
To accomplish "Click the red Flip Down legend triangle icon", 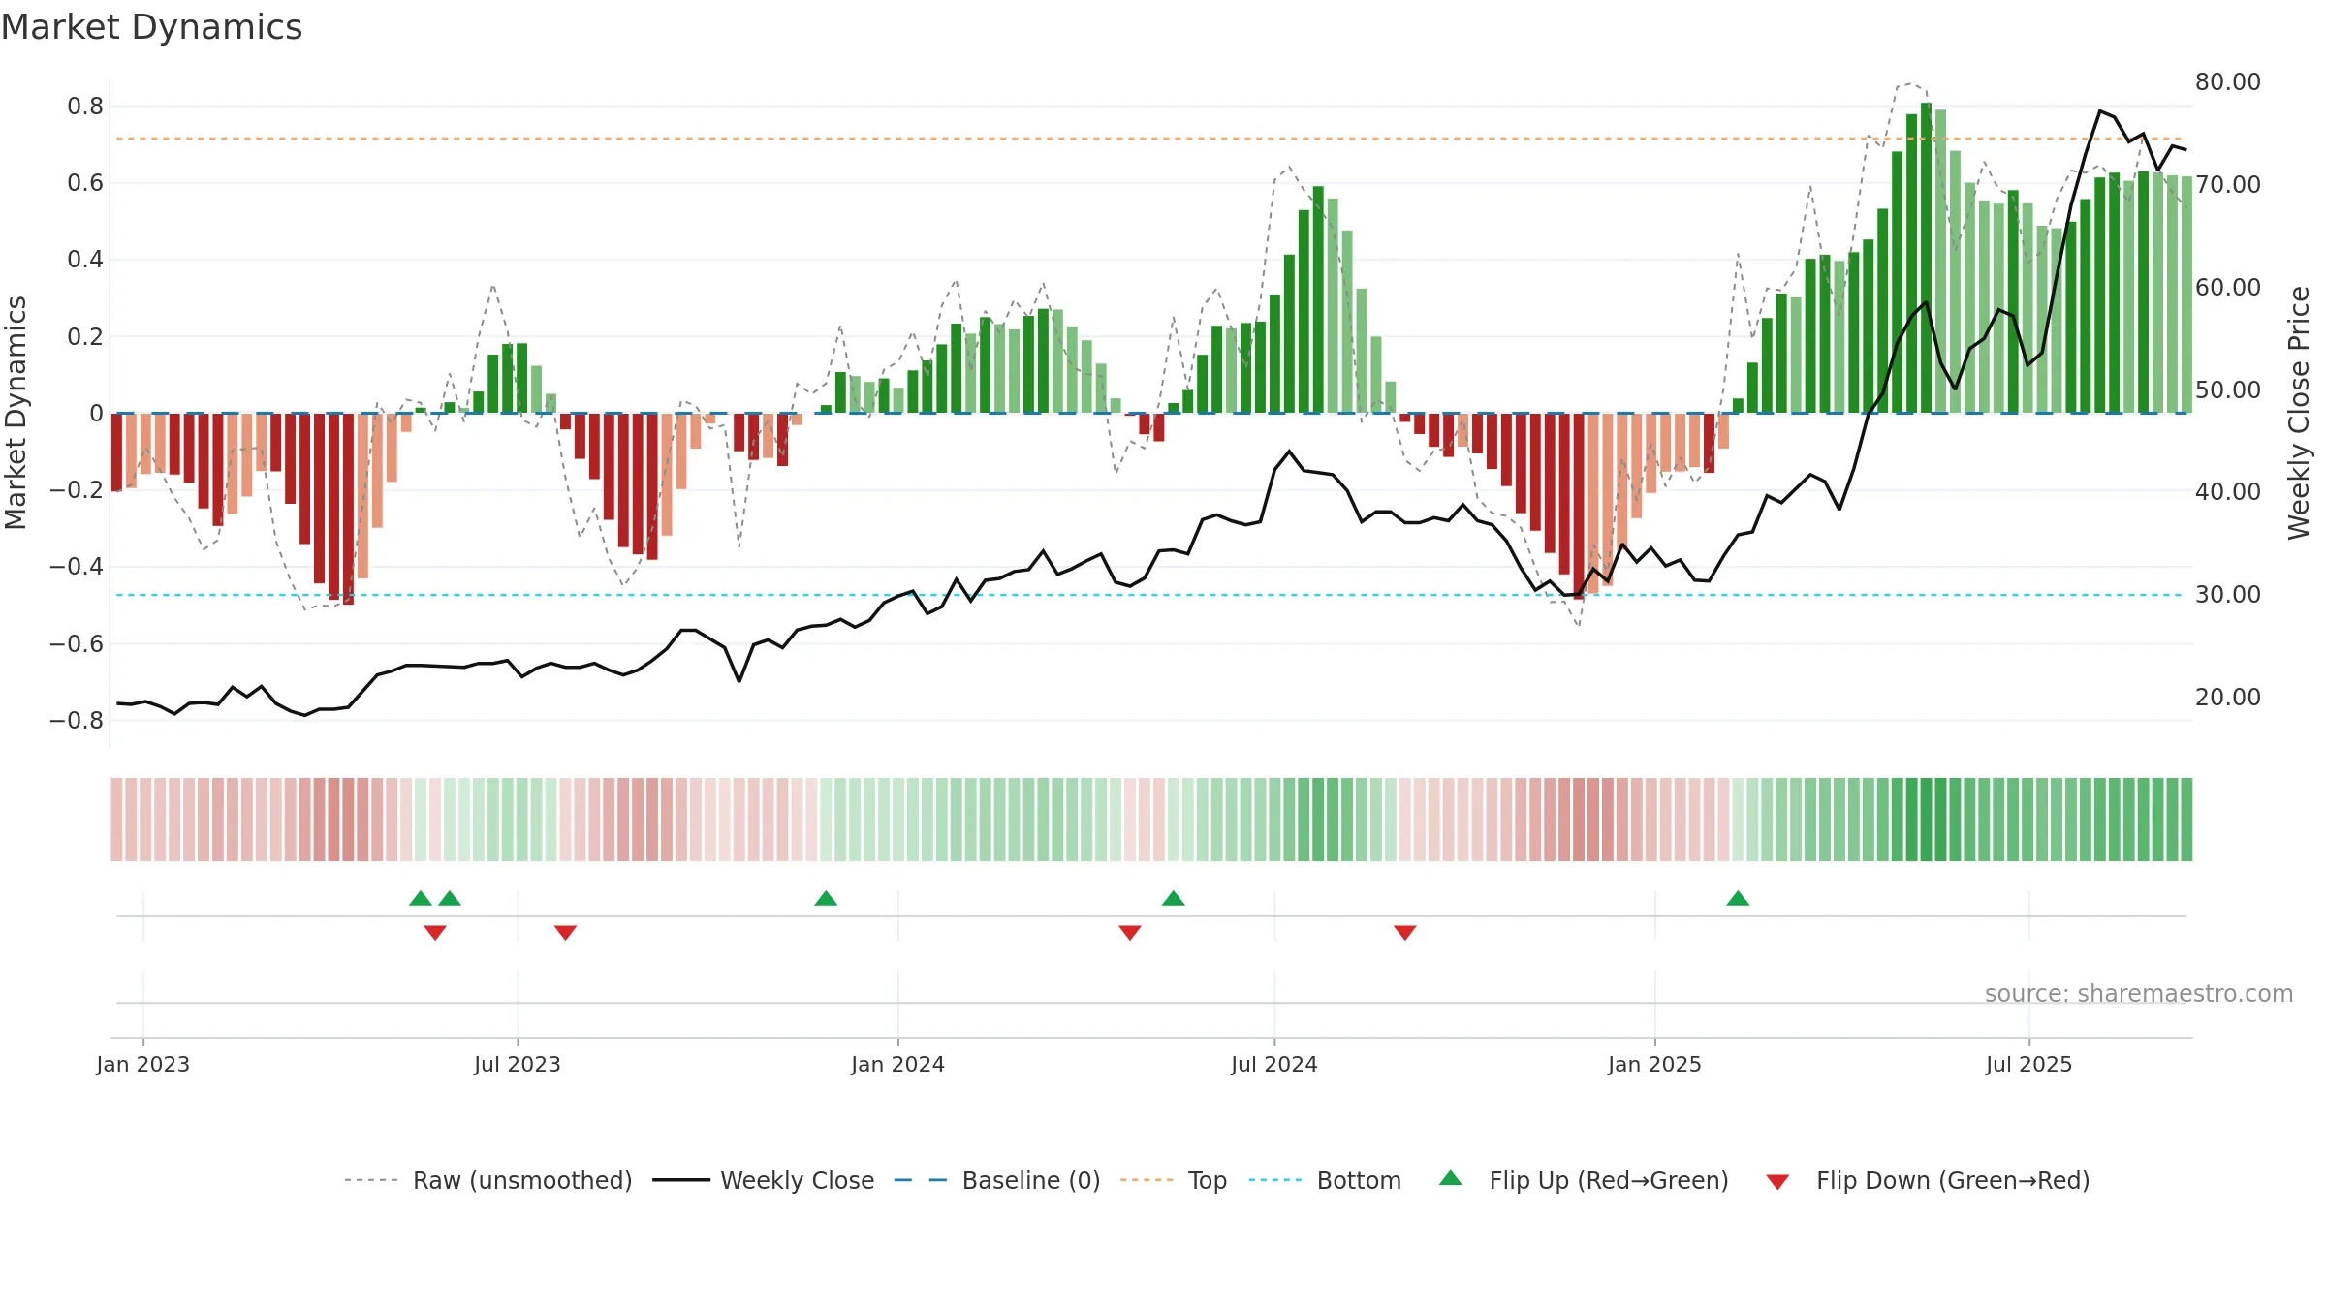I will pos(1777,1182).
